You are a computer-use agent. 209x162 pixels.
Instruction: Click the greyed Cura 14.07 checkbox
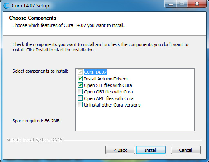80,72
